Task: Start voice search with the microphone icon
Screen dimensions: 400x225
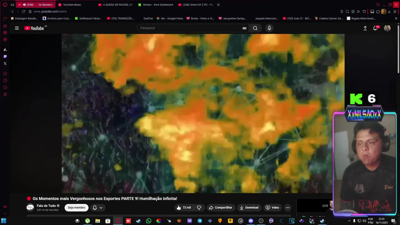Action: pos(269,28)
